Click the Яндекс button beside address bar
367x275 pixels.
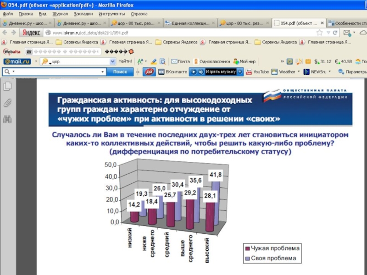(x=31, y=33)
